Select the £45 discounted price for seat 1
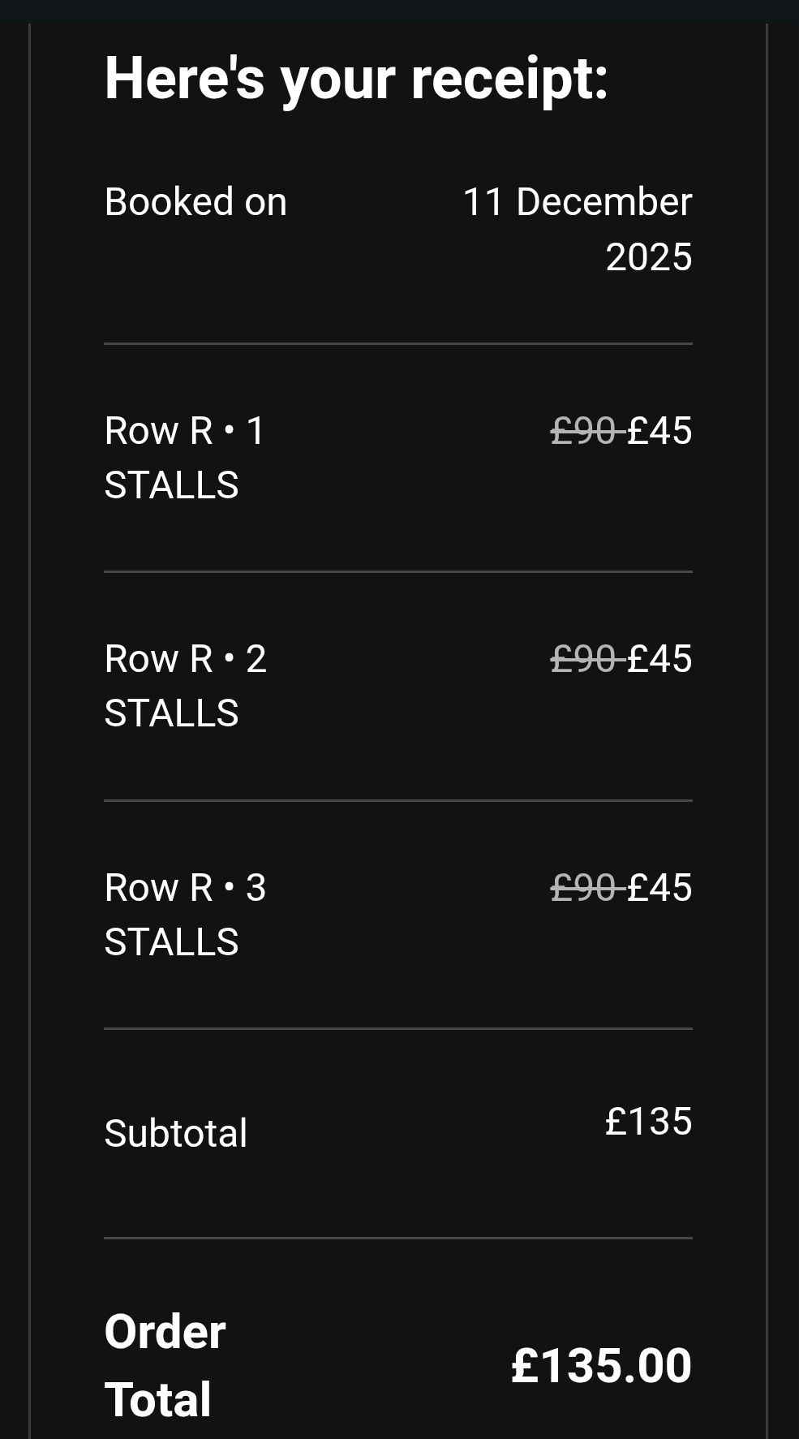The height and width of the screenshot is (1439, 799). [x=659, y=431]
